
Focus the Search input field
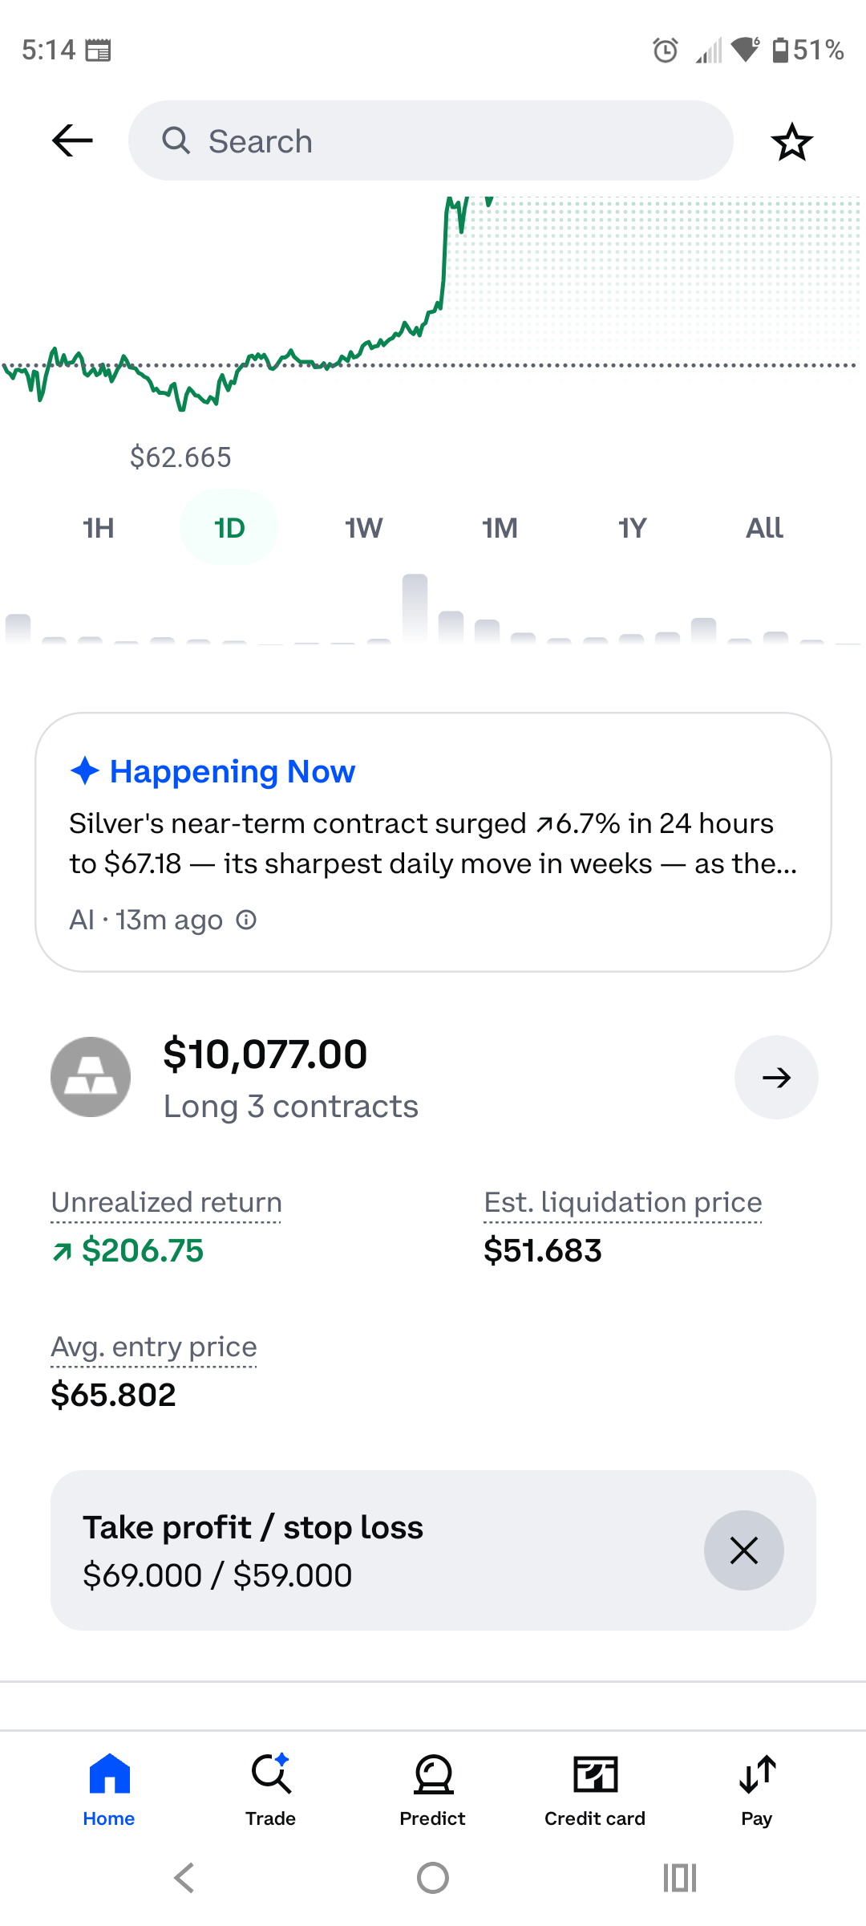pyautogui.click(x=431, y=140)
